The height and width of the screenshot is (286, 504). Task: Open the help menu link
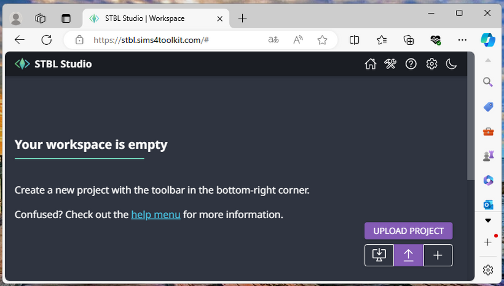156,215
